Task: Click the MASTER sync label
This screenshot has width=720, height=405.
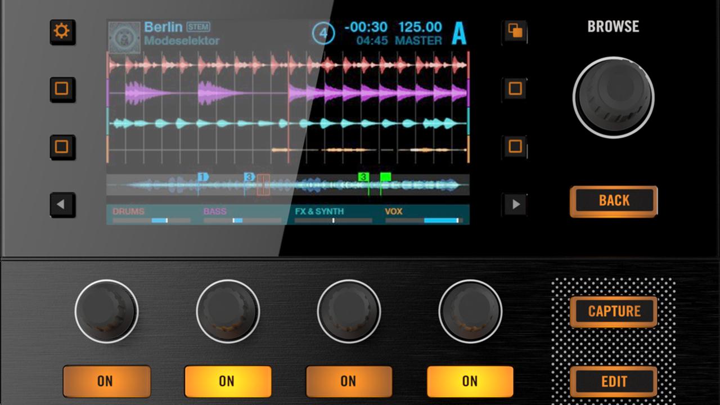Action: 418,41
